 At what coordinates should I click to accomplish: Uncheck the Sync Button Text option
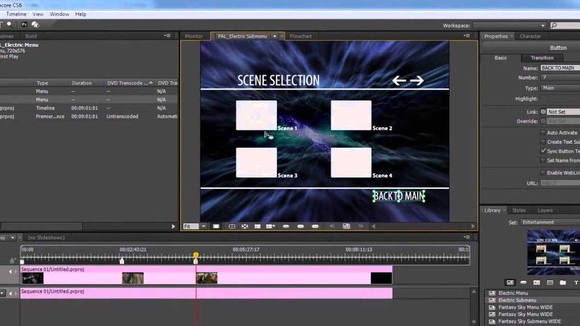point(543,151)
